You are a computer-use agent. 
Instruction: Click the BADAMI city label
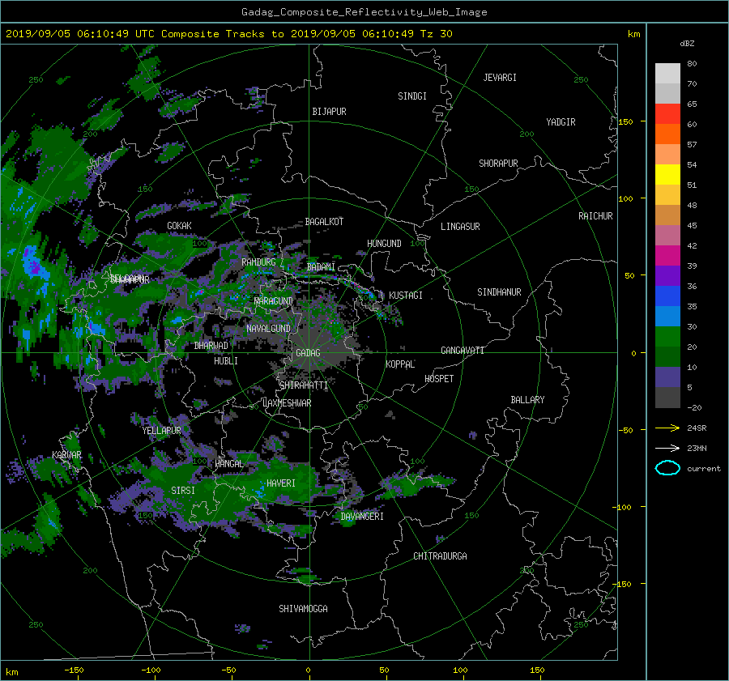(321, 267)
